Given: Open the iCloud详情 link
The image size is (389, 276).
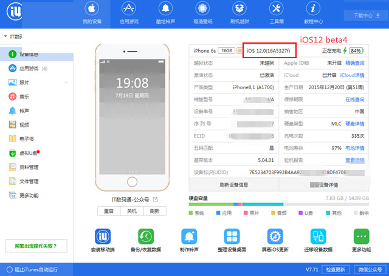Looking at the screenshot, I should pos(352,75).
